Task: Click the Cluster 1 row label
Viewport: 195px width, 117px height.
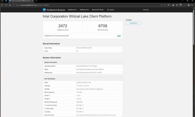Action: [x=47, y=95]
